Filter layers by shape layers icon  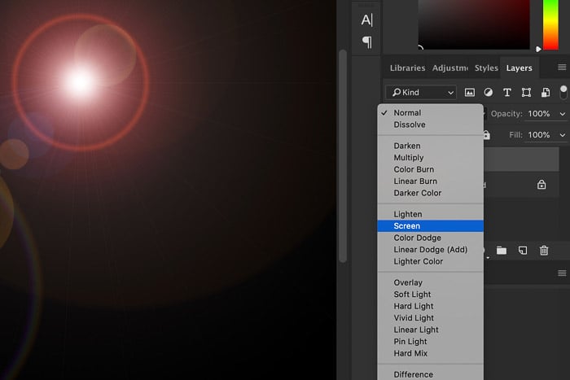pyautogui.click(x=526, y=92)
